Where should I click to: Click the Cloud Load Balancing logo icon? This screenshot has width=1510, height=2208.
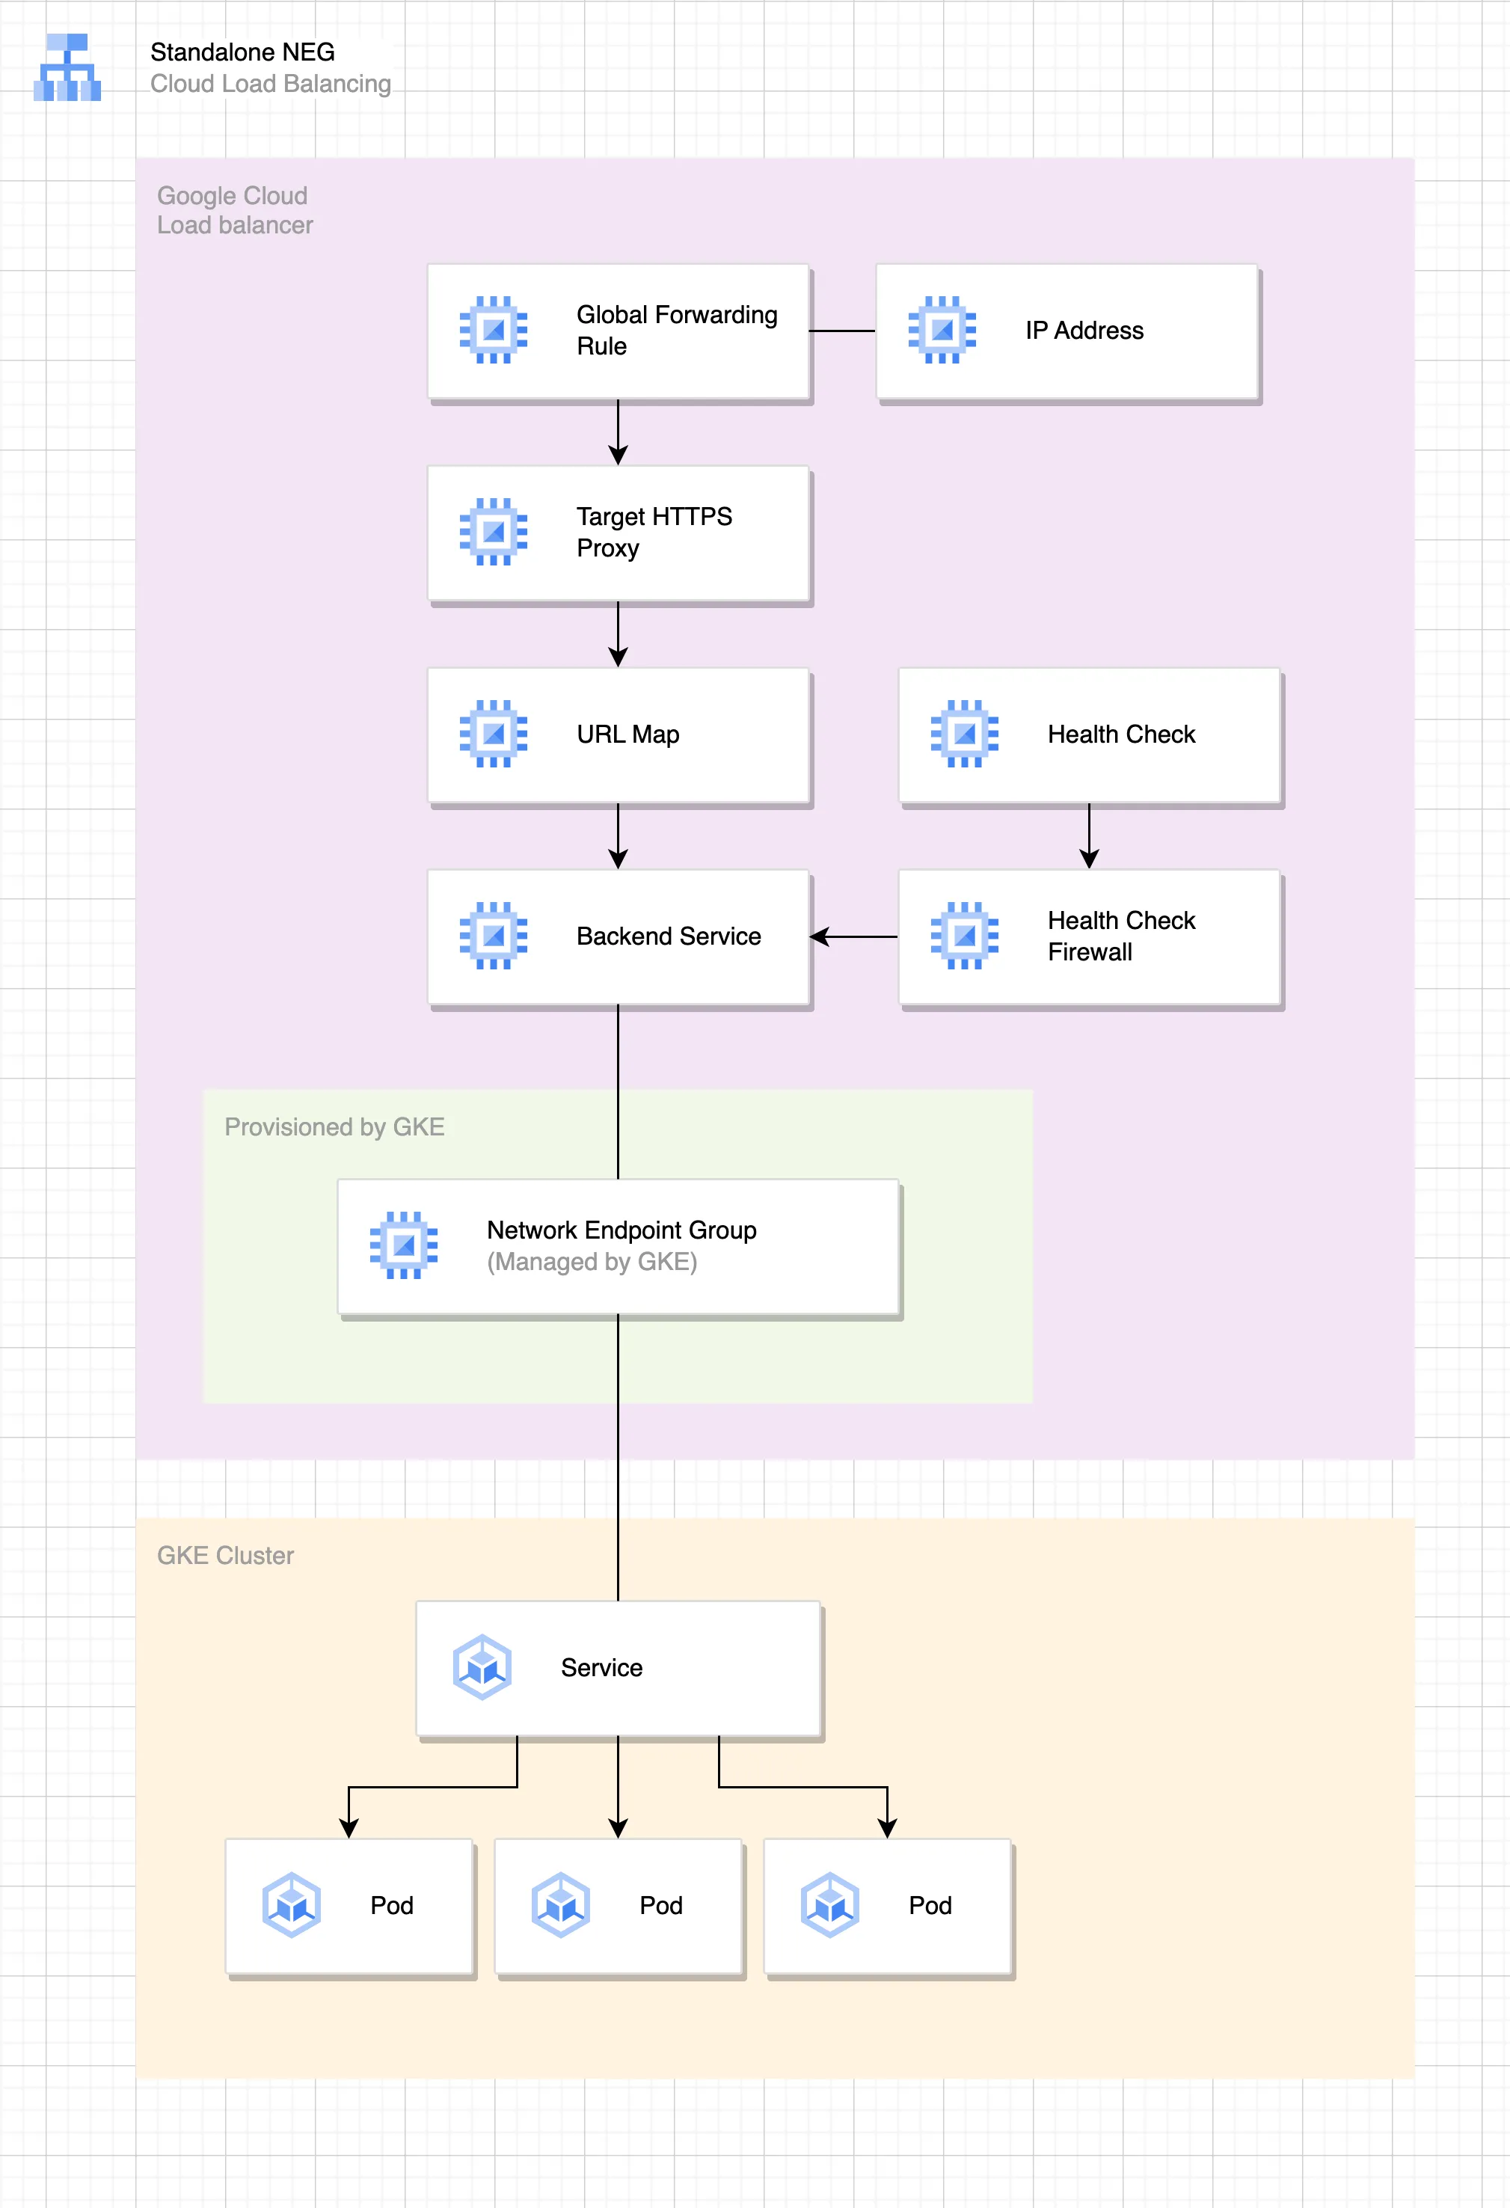[67, 67]
